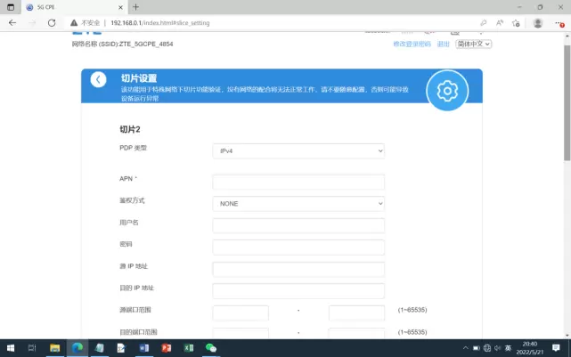This screenshot has height=357, width=571.
Task: Expand the authentication method dropdown showing NONE
Action: 298,203
